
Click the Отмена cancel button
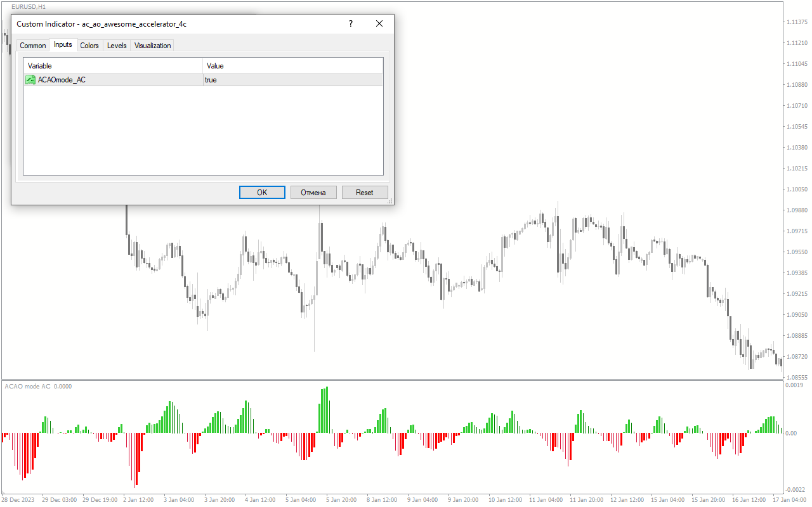[x=313, y=193]
